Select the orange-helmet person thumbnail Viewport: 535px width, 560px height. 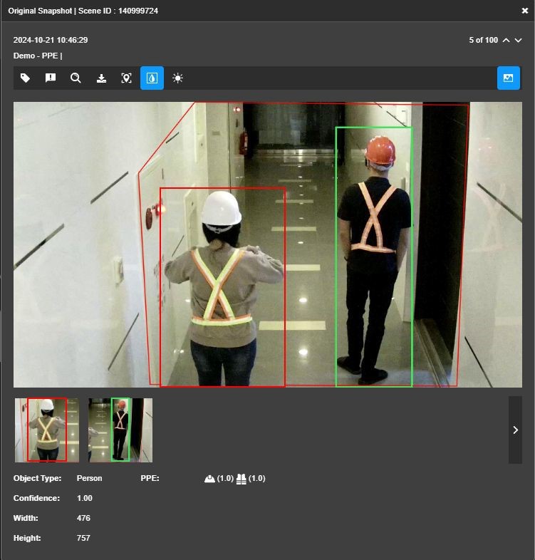(x=120, y=430)
